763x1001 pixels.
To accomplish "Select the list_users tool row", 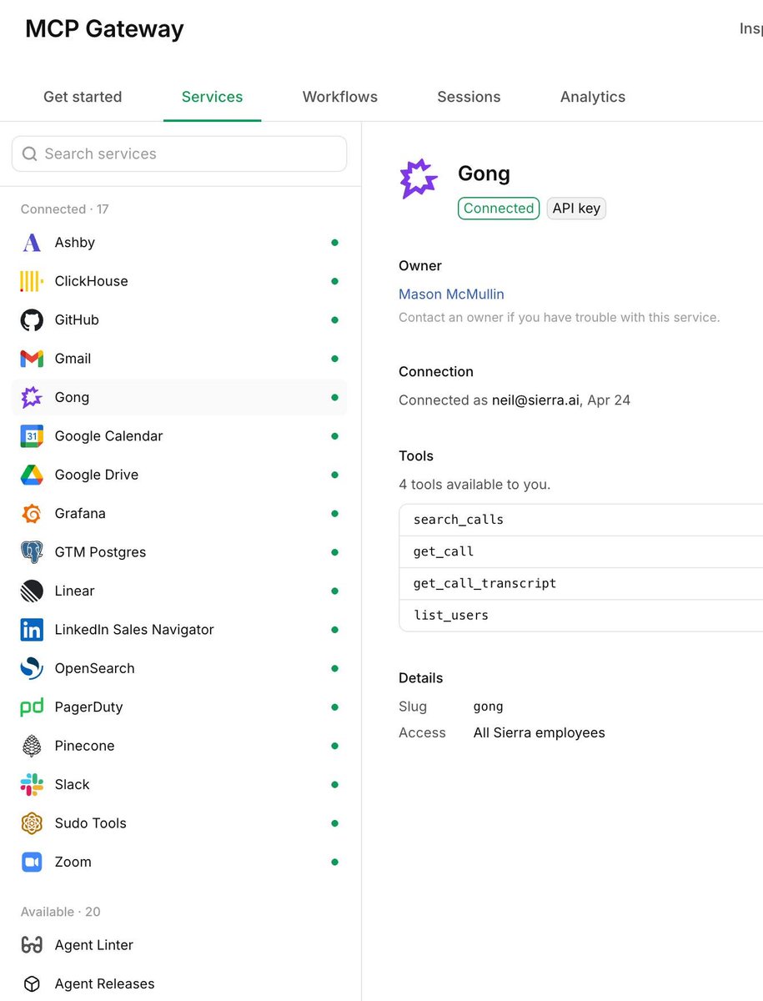I will [580, 615].
